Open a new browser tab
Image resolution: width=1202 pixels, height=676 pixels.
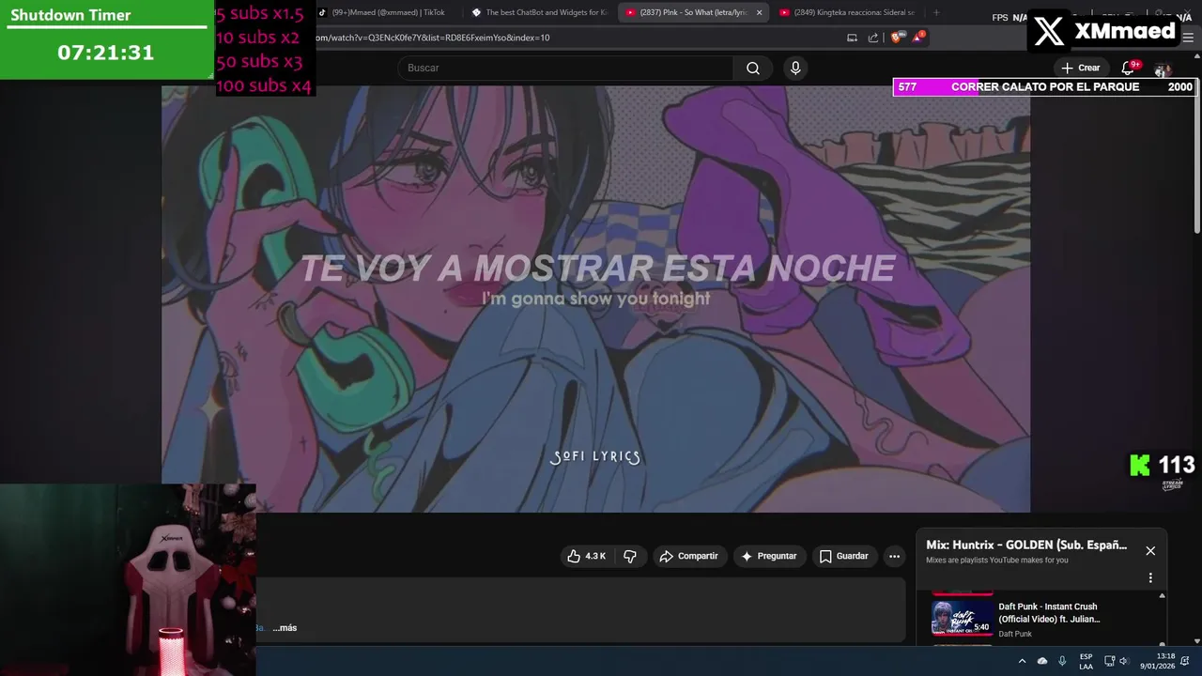936,12
